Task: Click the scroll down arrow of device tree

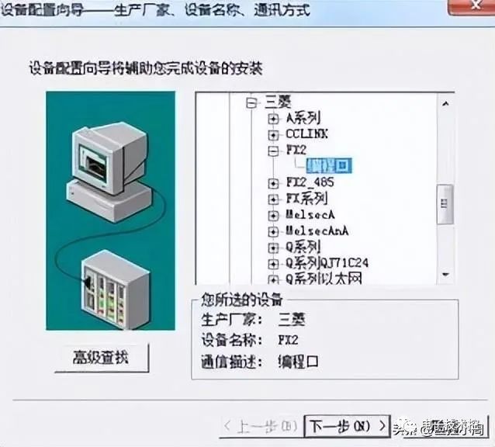Action: [x=445, y=274]
